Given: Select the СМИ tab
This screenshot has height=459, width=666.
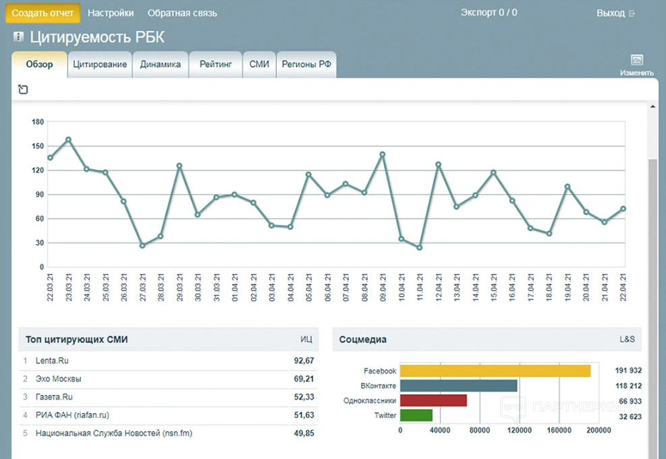Looking at the screenshot, I should coord(259,65).
